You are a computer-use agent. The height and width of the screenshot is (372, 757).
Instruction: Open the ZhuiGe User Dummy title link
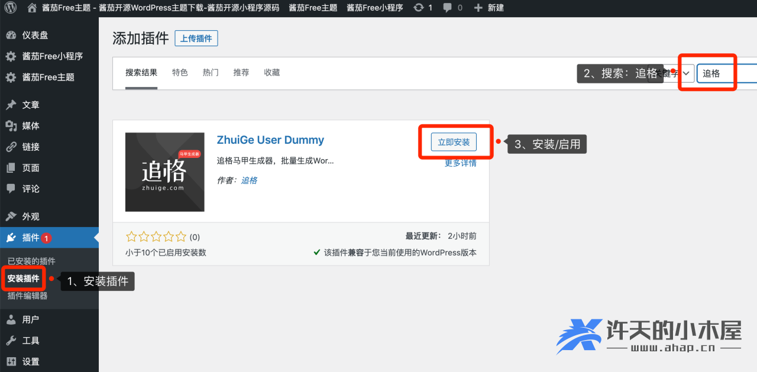point(270,140)
